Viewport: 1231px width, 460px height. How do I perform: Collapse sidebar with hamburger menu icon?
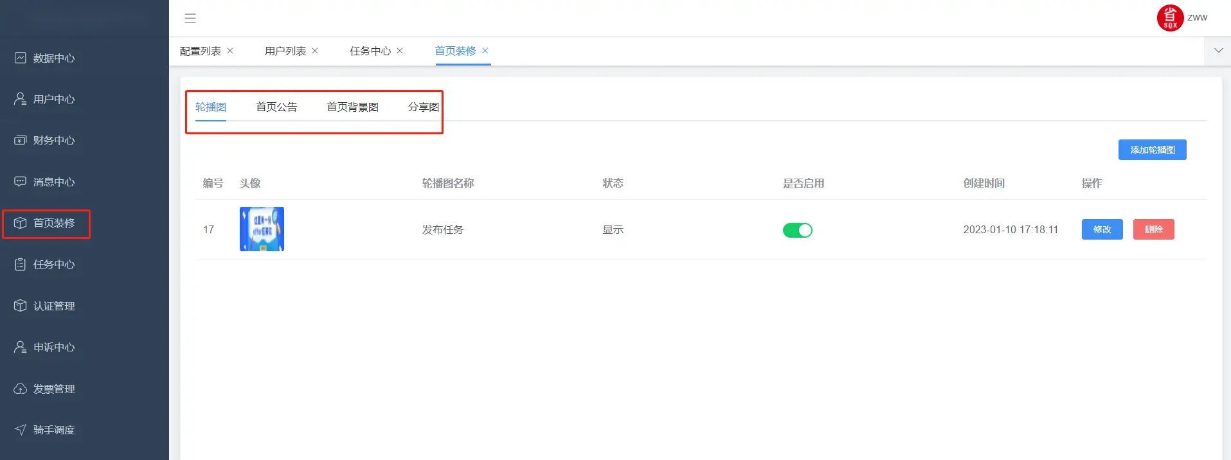[x=190, y=18]
